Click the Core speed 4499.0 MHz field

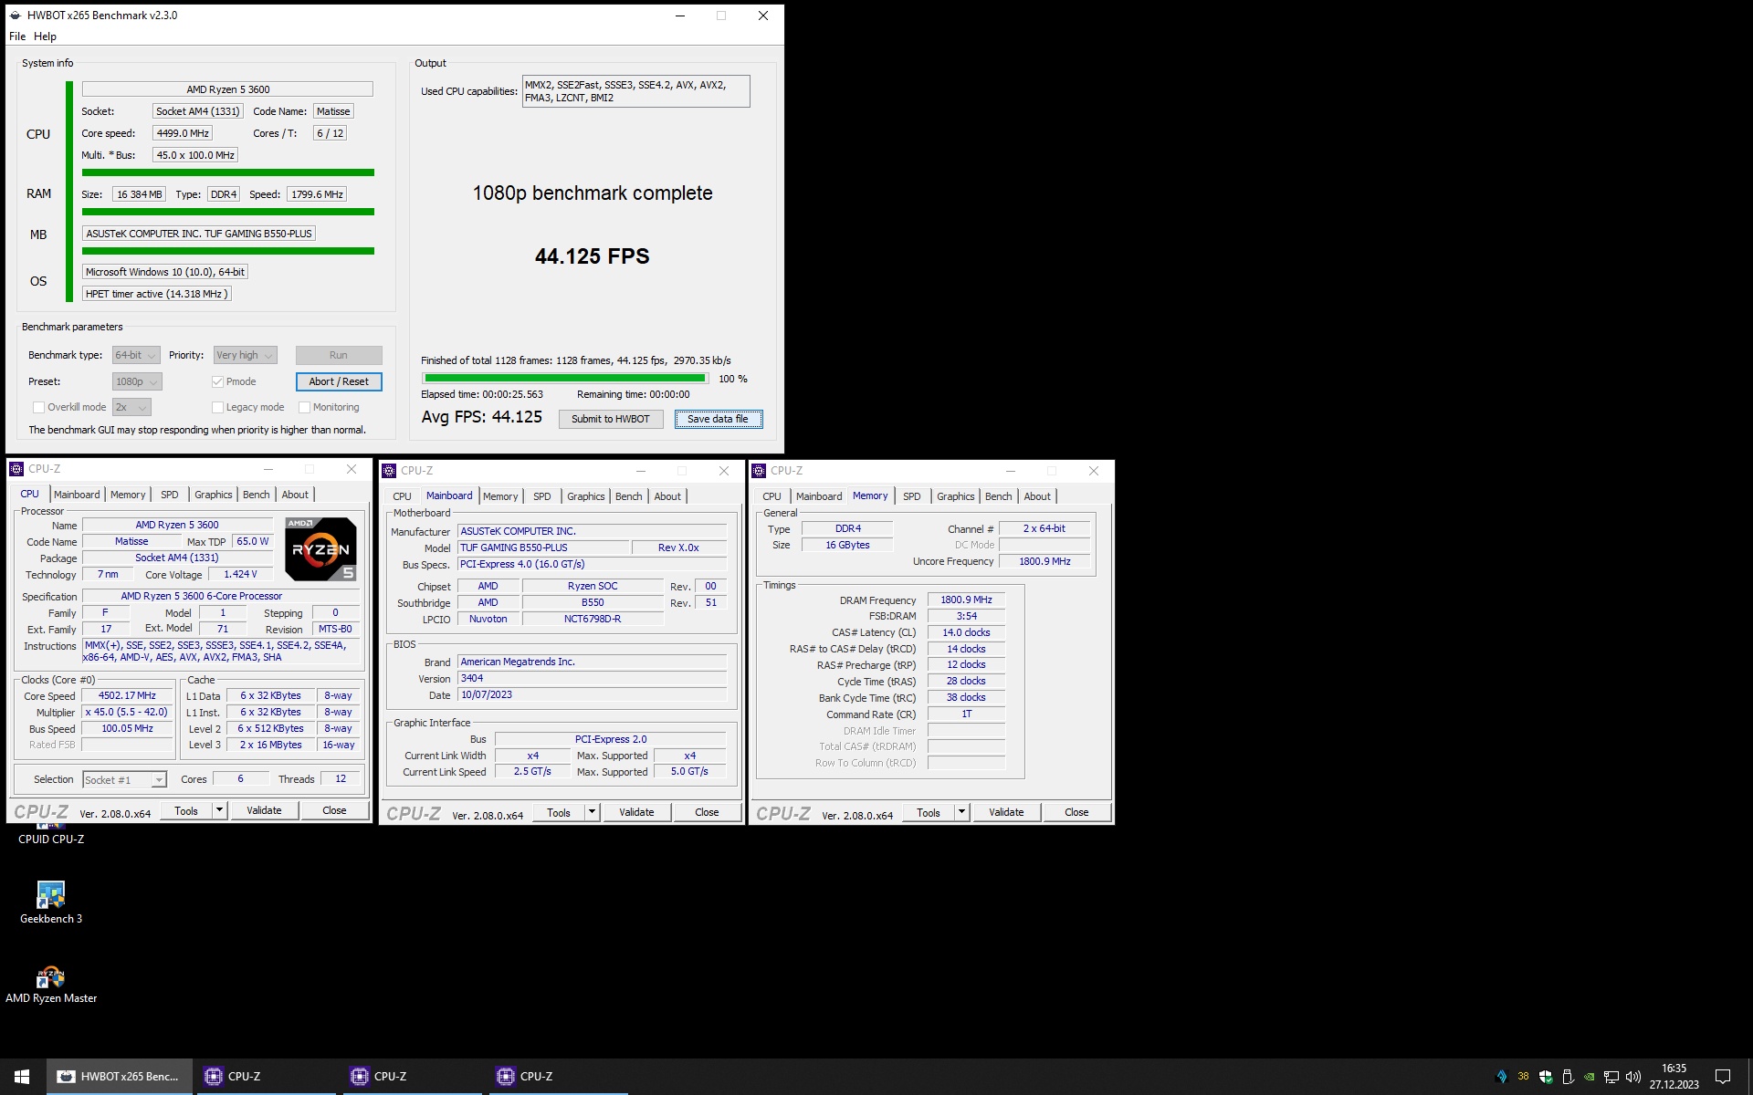[183, 133]
